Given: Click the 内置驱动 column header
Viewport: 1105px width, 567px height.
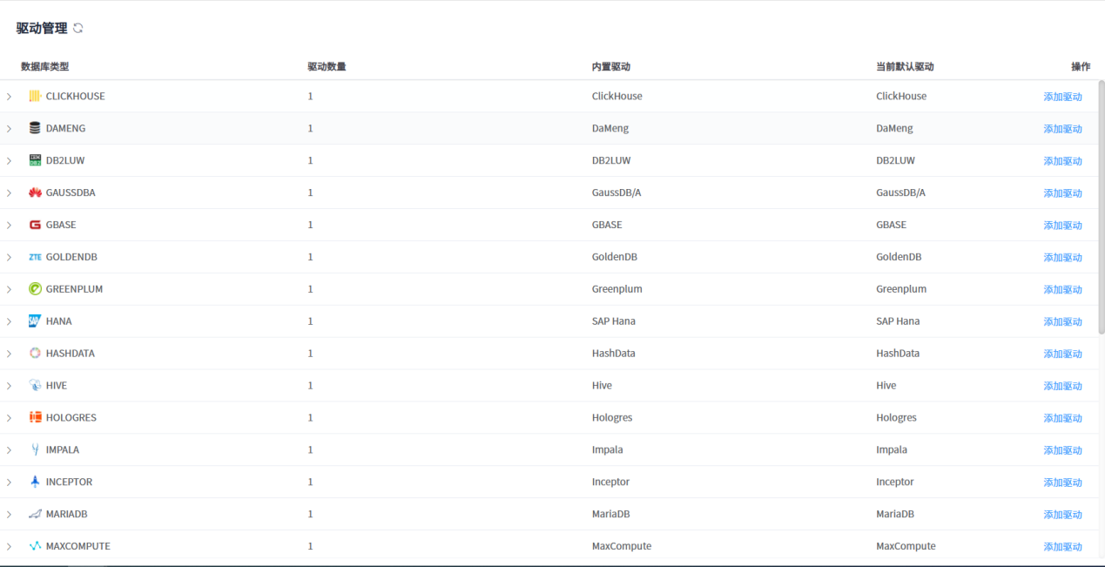Looking at the screenshot, I should click(x=611, y=66).
